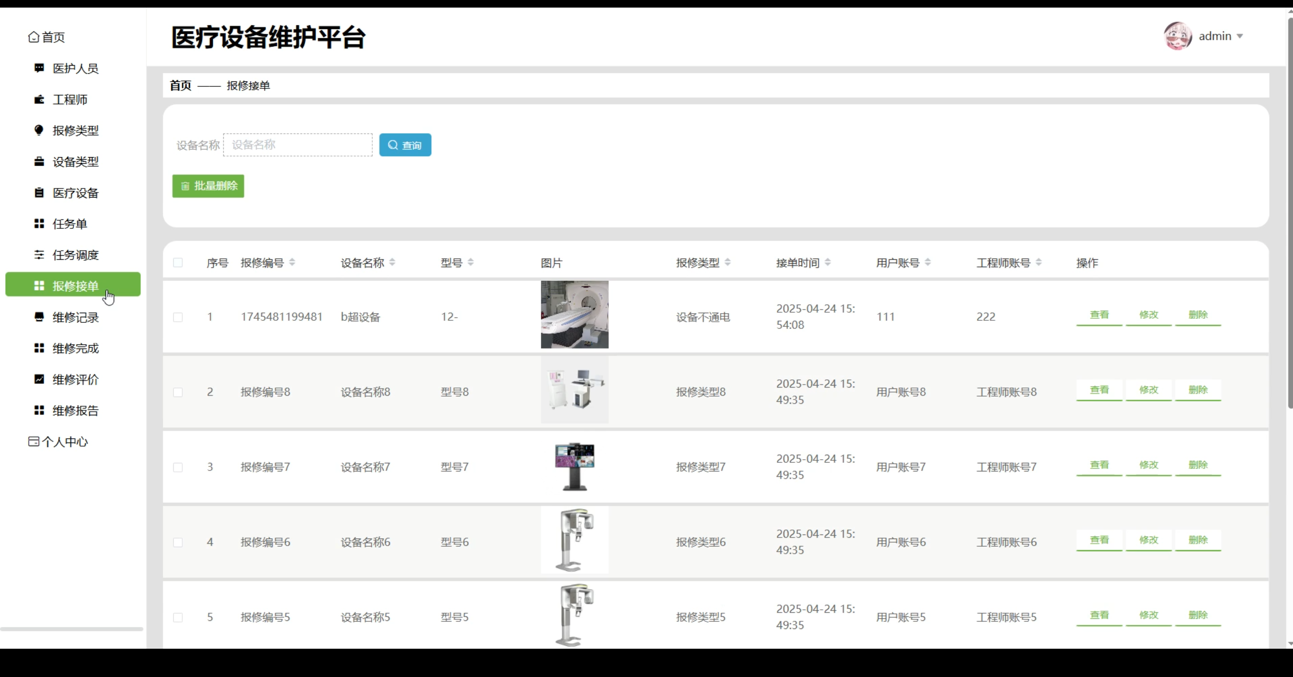Open the 医护人员 sidebar section icon
The width and height of the screenshot is (1293, 677).
click(39, 68)
